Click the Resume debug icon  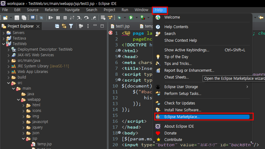coord(51,18)
